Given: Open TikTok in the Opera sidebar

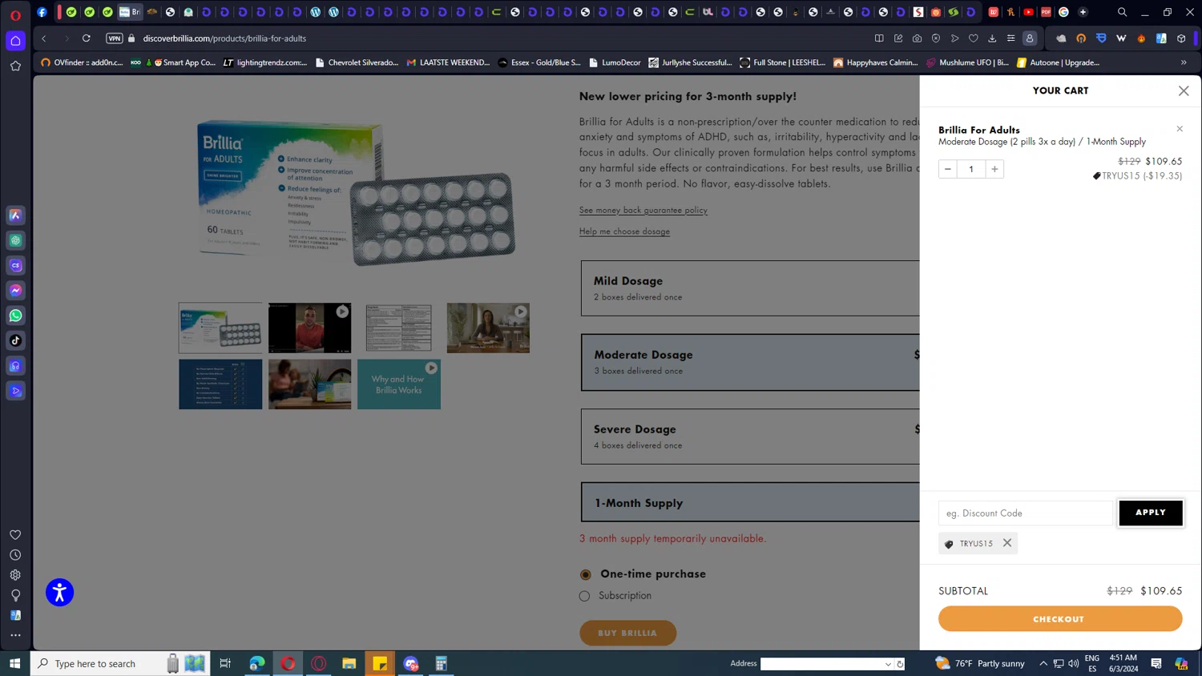Looking at the screenshot, I should (x=15, y=340).
